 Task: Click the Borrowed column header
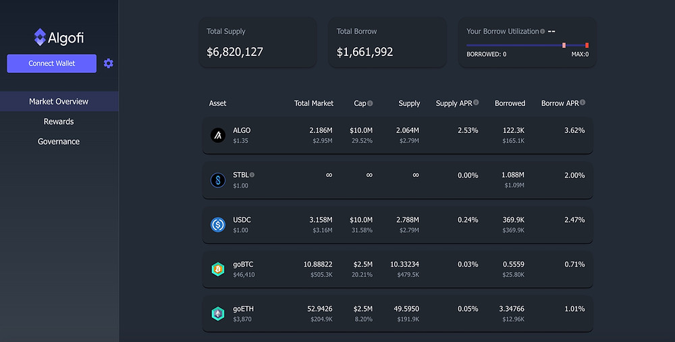510,103
